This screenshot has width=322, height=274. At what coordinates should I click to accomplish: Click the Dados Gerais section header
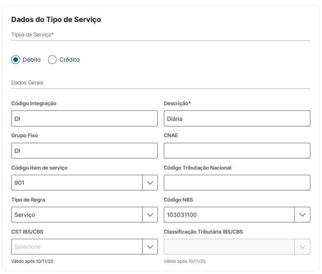[27, 83]
